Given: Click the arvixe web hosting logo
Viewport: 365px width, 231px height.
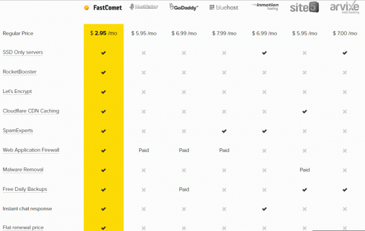Looking at the screenshot, I should click(345, 7).
